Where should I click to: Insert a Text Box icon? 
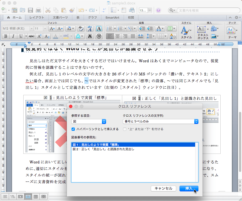click(x=201, y=29)
